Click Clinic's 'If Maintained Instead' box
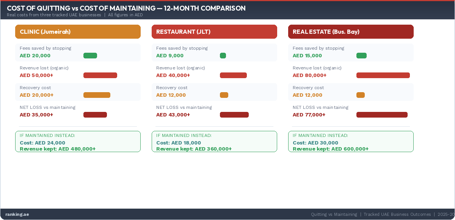This screenshot has height=220, width=455. pyautogui.click(x=78, y=141)
